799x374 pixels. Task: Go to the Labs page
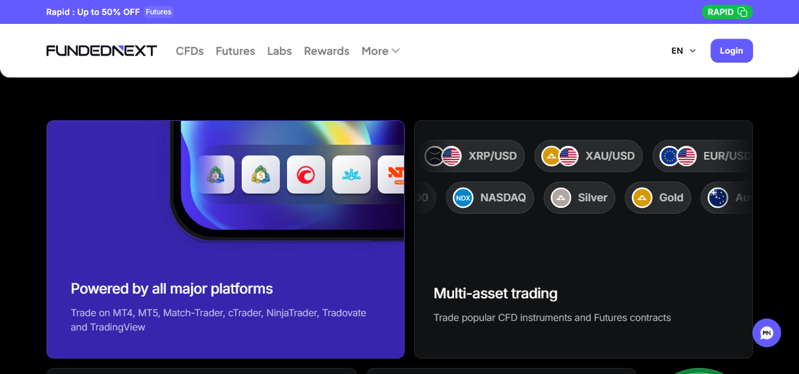click(280, 51)
